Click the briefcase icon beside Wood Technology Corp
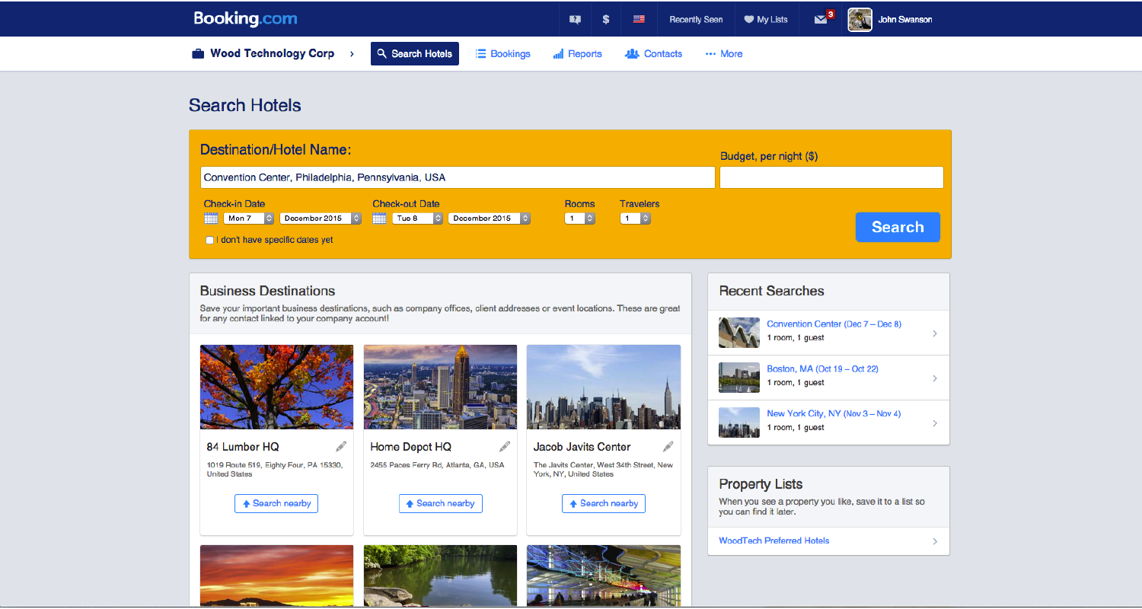 [197, 54]
